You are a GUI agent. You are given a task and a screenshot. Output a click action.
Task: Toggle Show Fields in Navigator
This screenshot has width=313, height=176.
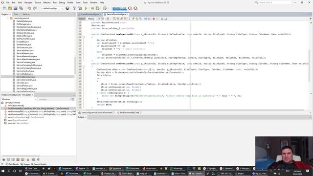[8, 160]
